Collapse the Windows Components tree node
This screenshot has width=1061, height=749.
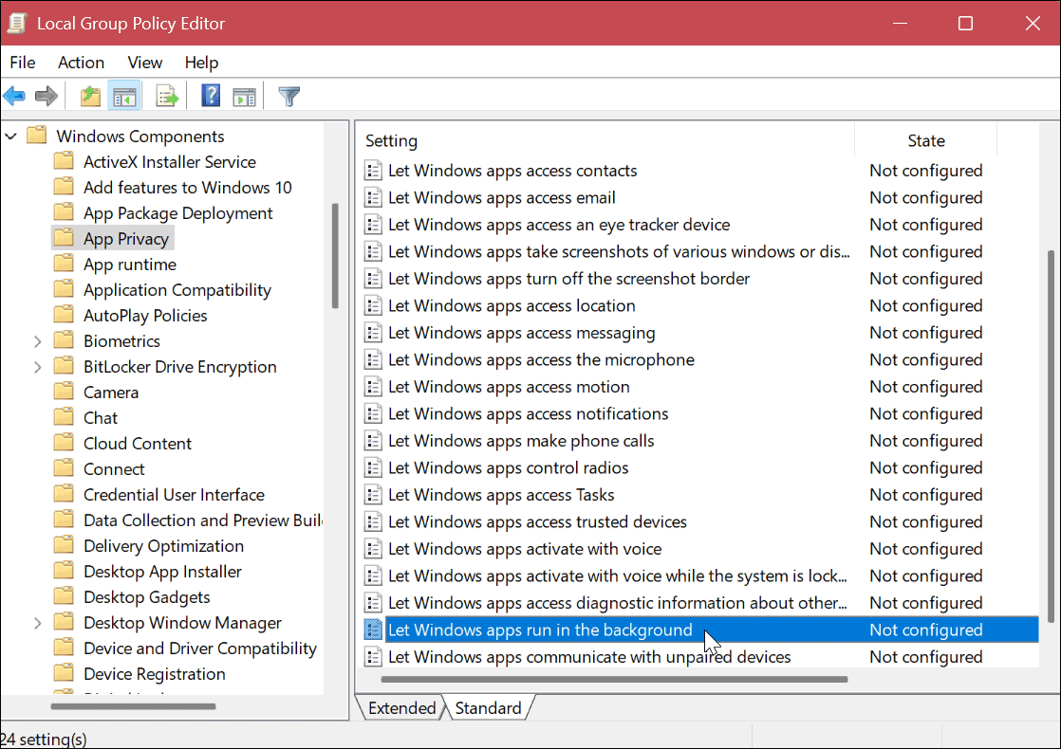(10, 136)
